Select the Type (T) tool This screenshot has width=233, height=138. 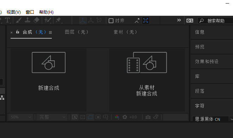[7, 20]
